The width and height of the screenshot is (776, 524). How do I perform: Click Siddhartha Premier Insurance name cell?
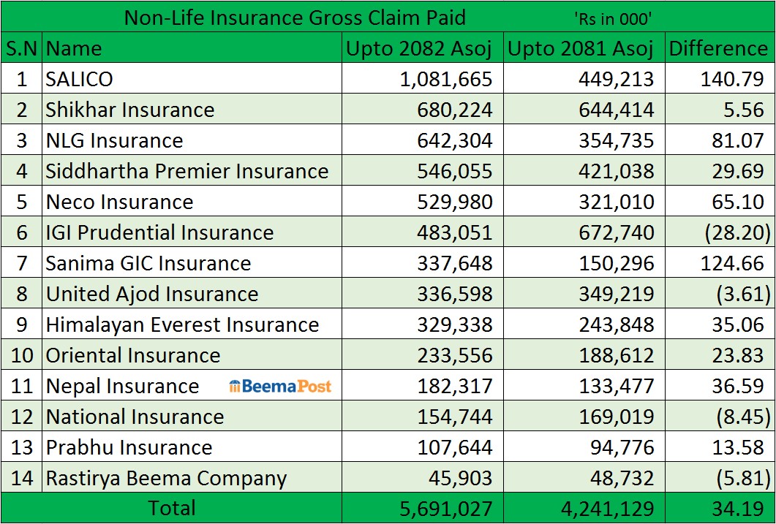coord(187,171)
